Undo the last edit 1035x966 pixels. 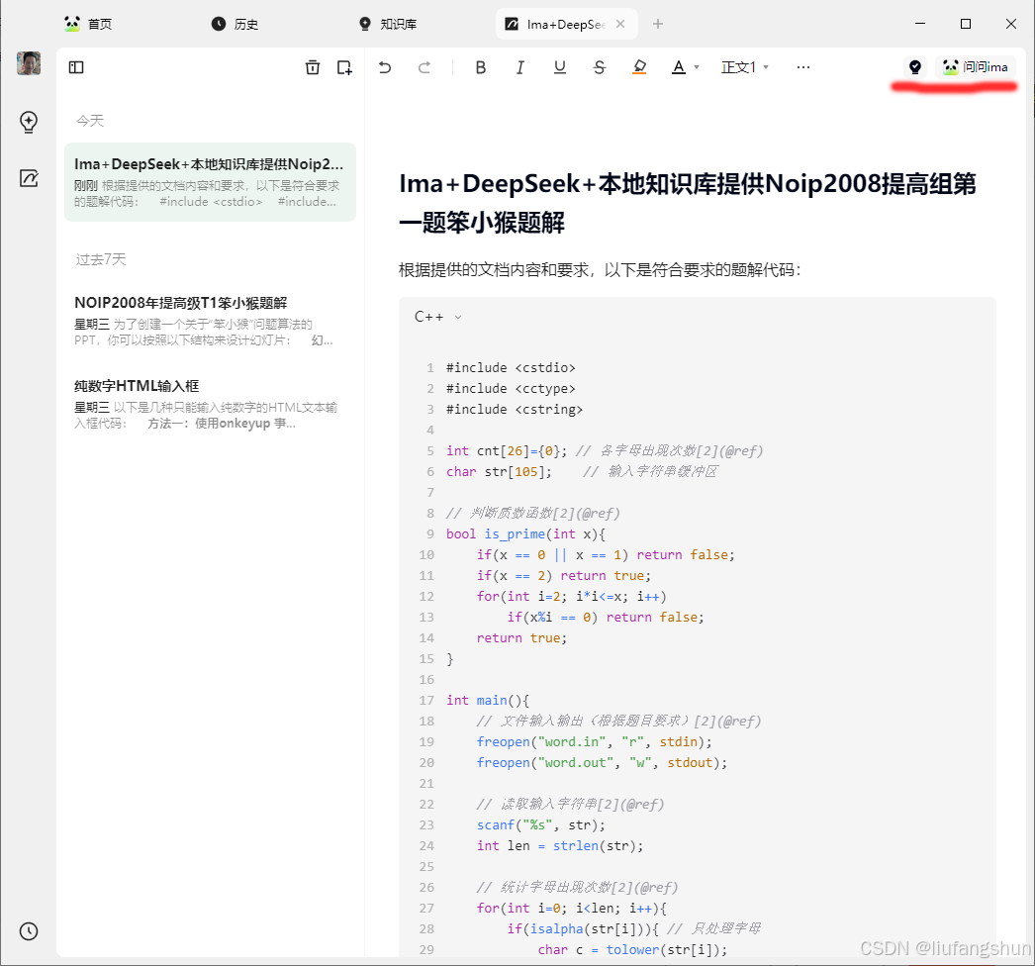click(x=385, y=67)
